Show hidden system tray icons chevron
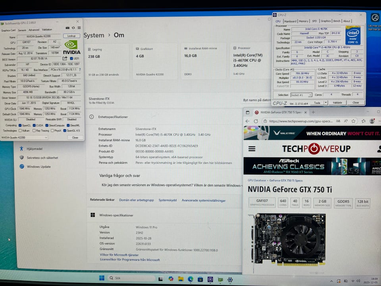This screenshot has height=286, width=381. click(331, 281)
